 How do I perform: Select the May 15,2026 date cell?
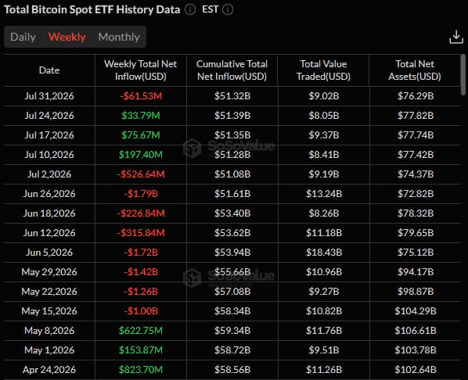coord(49,311)
